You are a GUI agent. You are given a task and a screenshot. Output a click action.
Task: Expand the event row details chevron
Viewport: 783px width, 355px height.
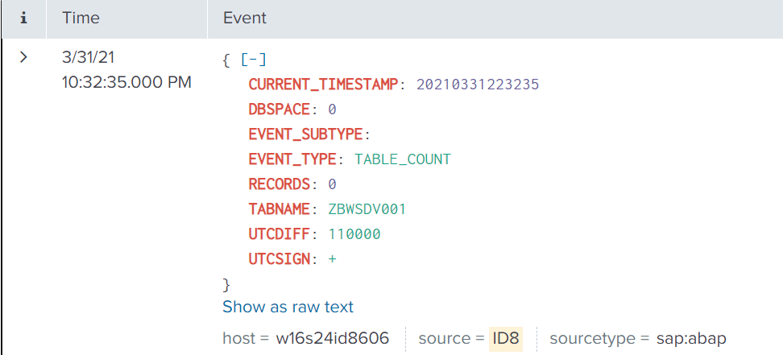pos(23,58)
